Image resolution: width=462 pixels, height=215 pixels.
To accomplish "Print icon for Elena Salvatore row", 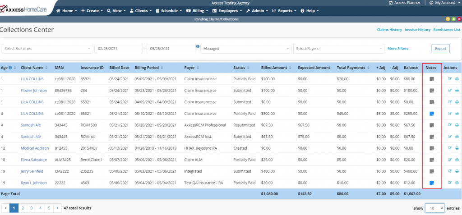I will pos(457,160).
